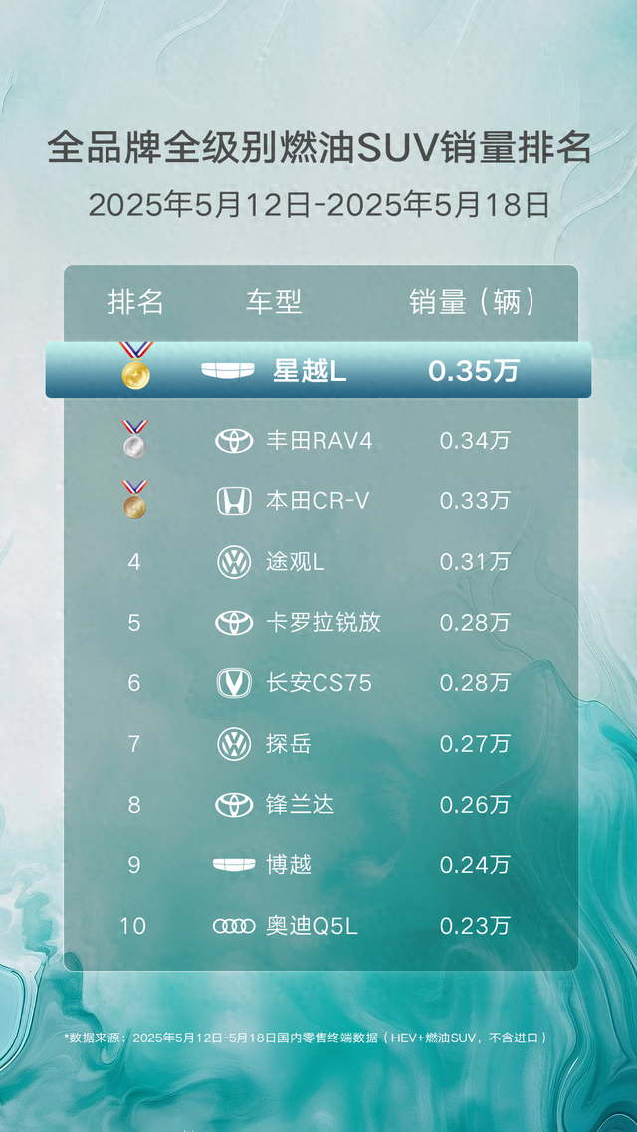Click the main title 全品牌全级别燃油SUV销量排名
This screenshot has width=637, height=1132.
tap(319, 149)
